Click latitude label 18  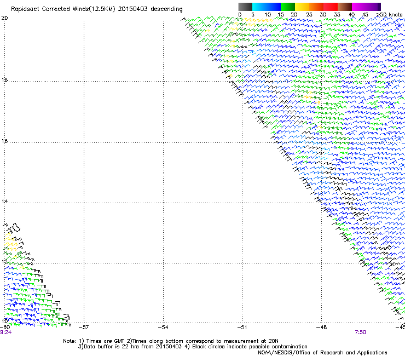click(4, 79)
